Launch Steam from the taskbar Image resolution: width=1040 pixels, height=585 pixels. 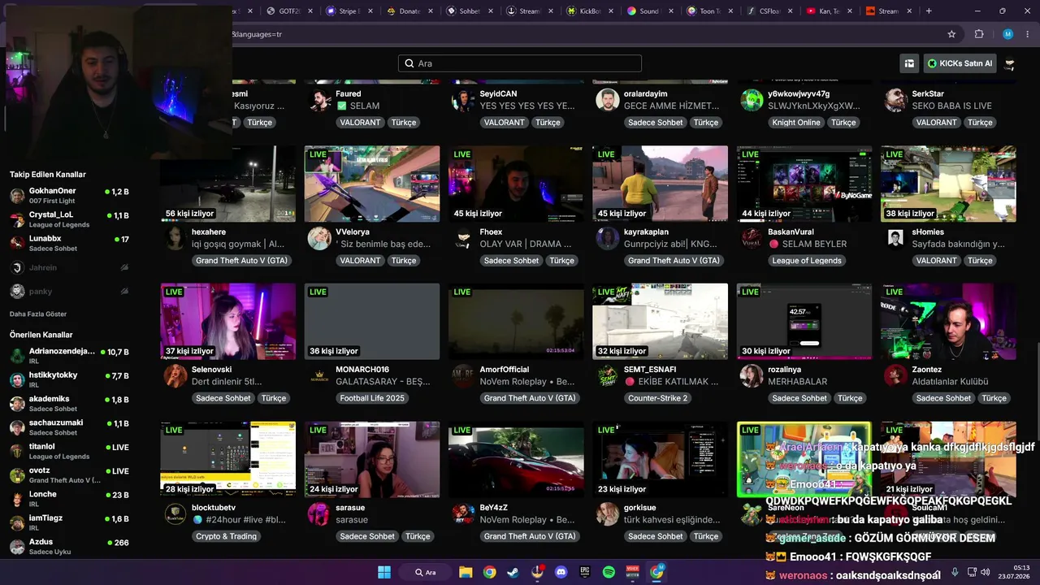tap(513, 572)
